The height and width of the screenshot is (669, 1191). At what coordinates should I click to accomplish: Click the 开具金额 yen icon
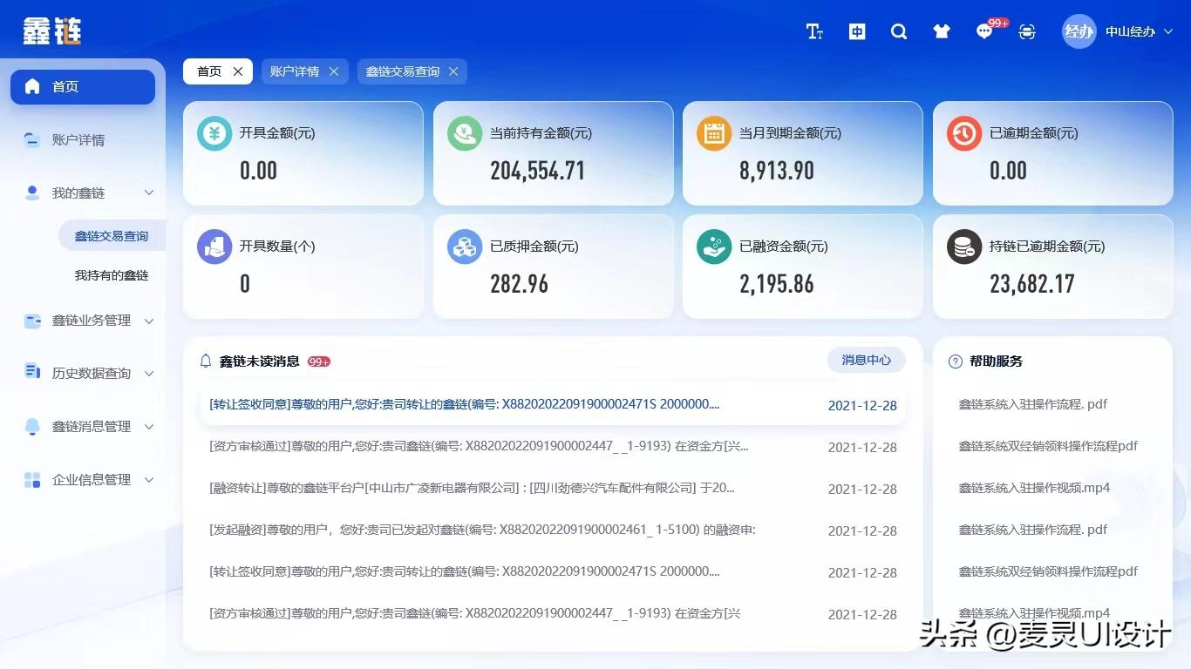click(214, 133)
